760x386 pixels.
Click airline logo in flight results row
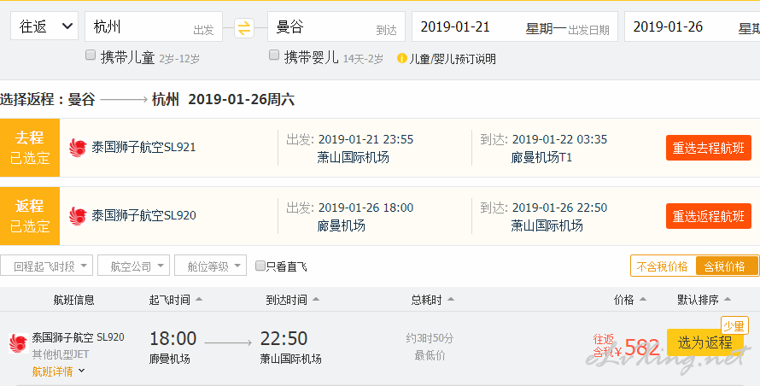(19, 343)
